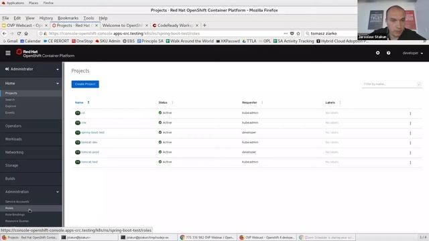Sort the table by Status column
The width and height of the screenshot is (429, 241).
point(163,102)
